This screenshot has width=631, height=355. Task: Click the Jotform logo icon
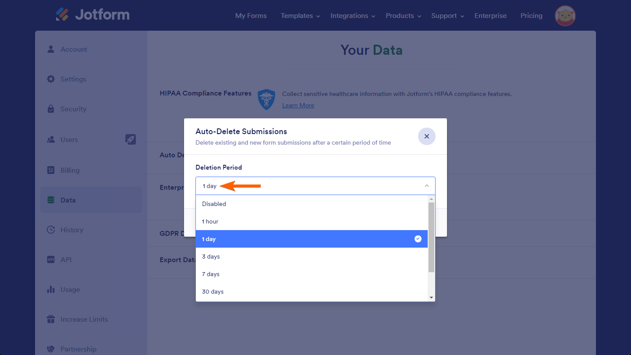62,14
